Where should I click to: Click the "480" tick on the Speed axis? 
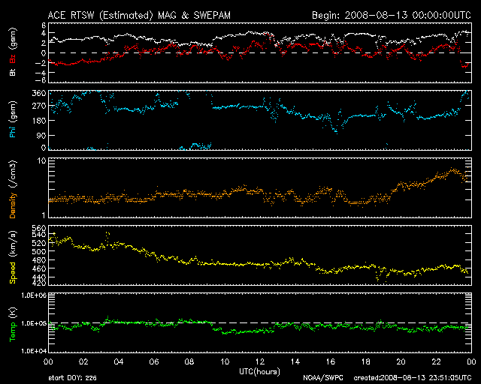pyautogui.click(x=39, y=260)
